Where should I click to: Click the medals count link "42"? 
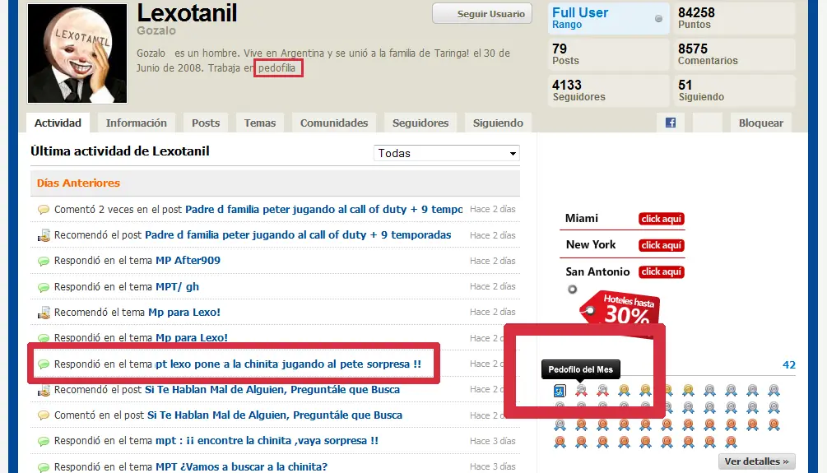[x=789, y=365]
